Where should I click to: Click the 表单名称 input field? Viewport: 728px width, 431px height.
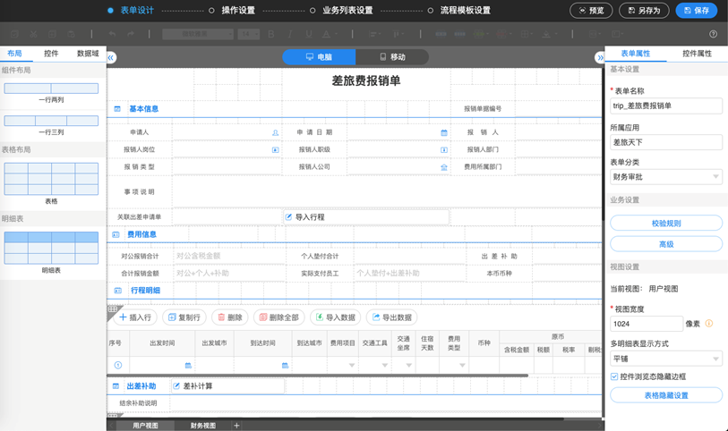(666, 106)
